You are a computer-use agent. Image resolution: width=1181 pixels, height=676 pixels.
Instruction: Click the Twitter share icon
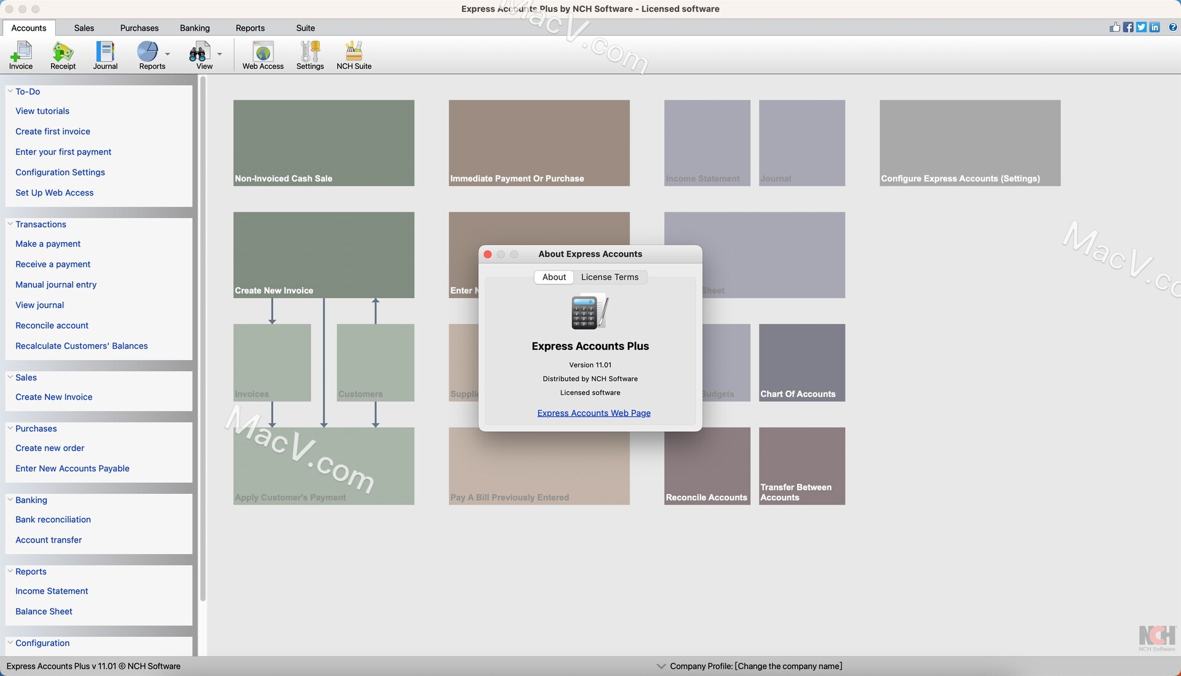(x=1141, y=27)
